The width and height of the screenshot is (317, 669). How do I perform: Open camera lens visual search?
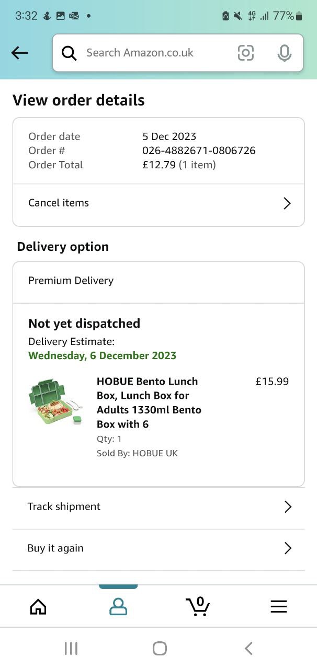coord(245,53)
